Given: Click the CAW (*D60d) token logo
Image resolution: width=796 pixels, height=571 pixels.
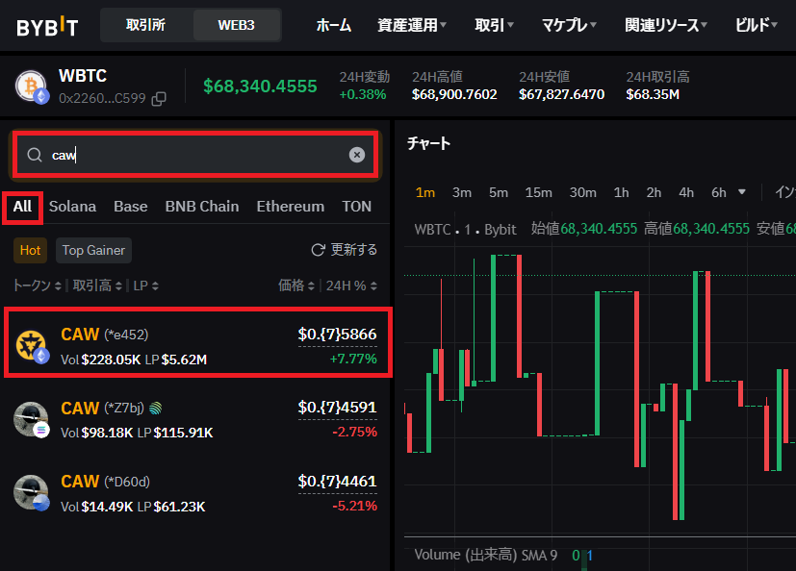Looking at the screenshot, I should point(31,493).
